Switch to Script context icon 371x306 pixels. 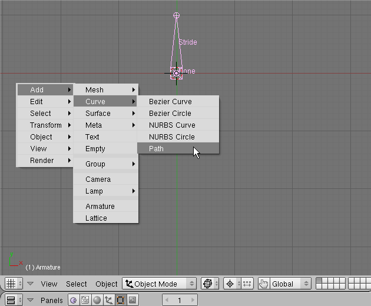tap(85, 300)
